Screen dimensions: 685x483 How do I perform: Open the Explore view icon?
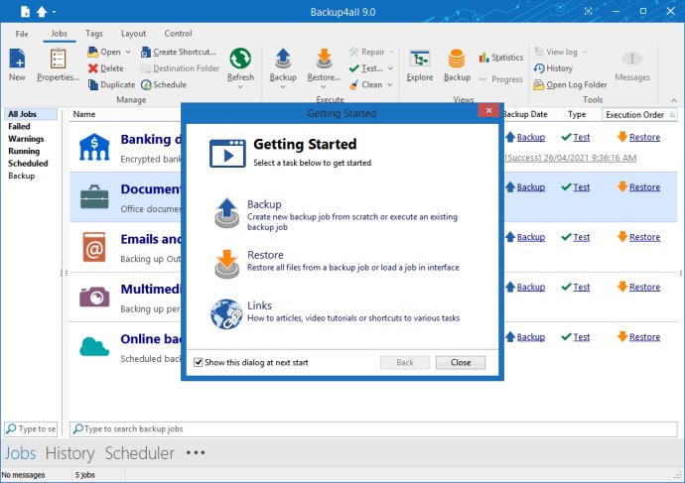point(420,59)
